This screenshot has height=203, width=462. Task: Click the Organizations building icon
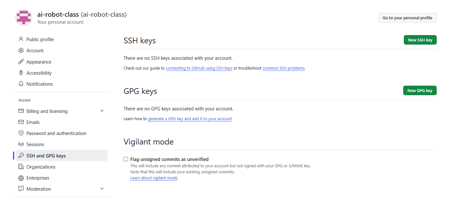point(21,167)
